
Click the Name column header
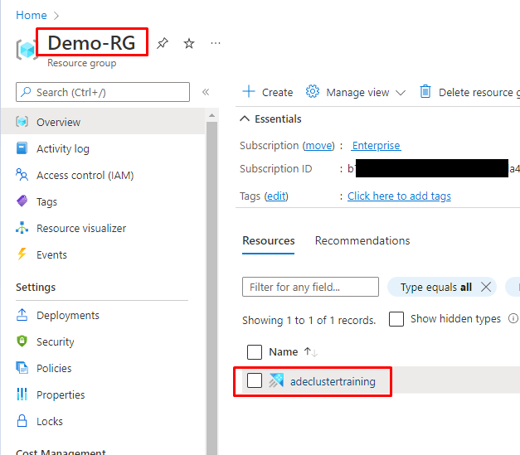click(x=283, y=352)
